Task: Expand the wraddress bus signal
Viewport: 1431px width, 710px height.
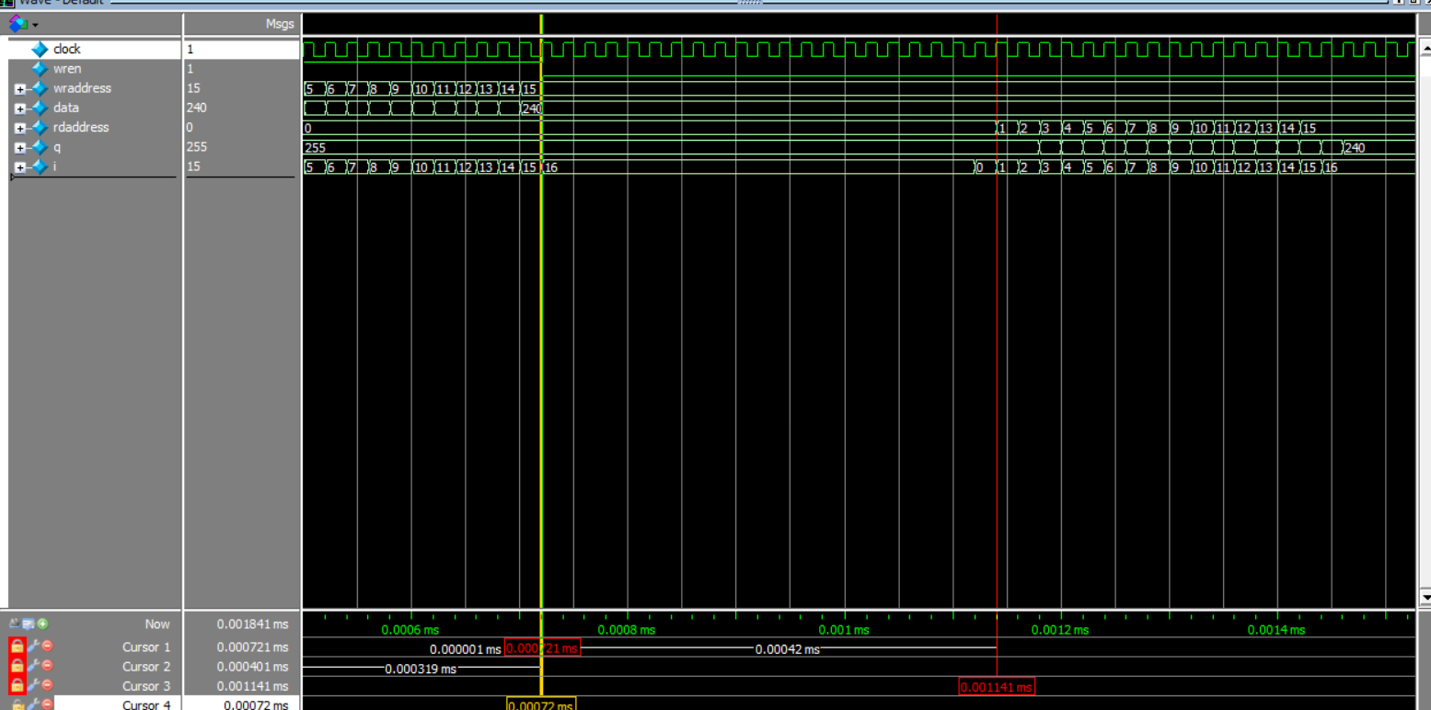Action: point(20,89)
